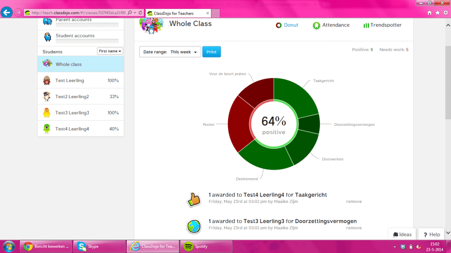Viewport: 451px width, 253px height.
Task: Switch to the Donut view
Action: tap(287, 25)
